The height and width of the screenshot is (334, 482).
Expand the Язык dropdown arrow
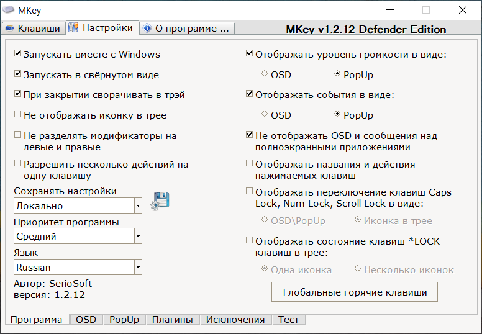pos(138,267)
